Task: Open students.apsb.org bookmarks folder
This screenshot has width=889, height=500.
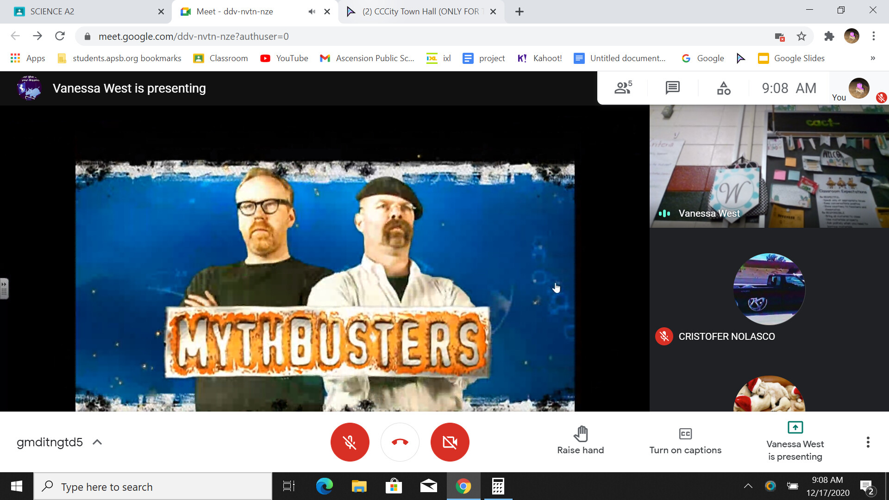Action: click(x=119, y=58)
